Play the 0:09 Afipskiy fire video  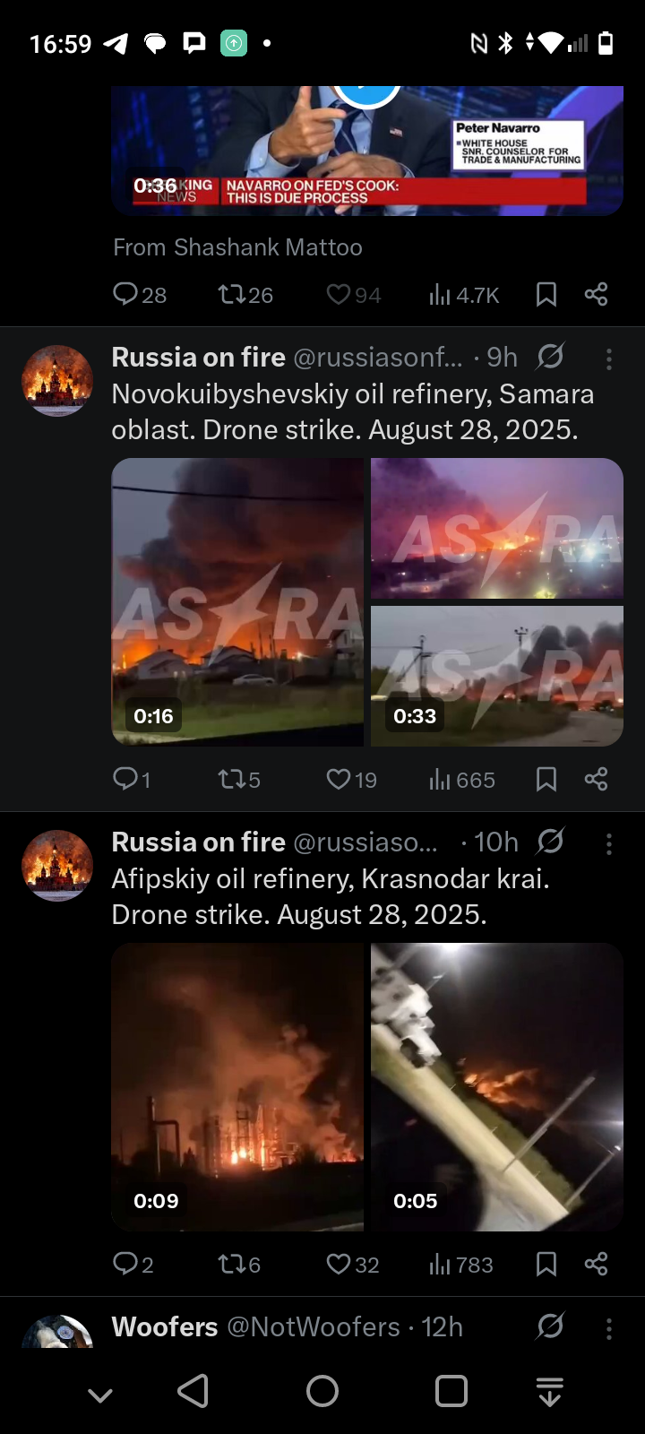click(x=237, y=1086)
